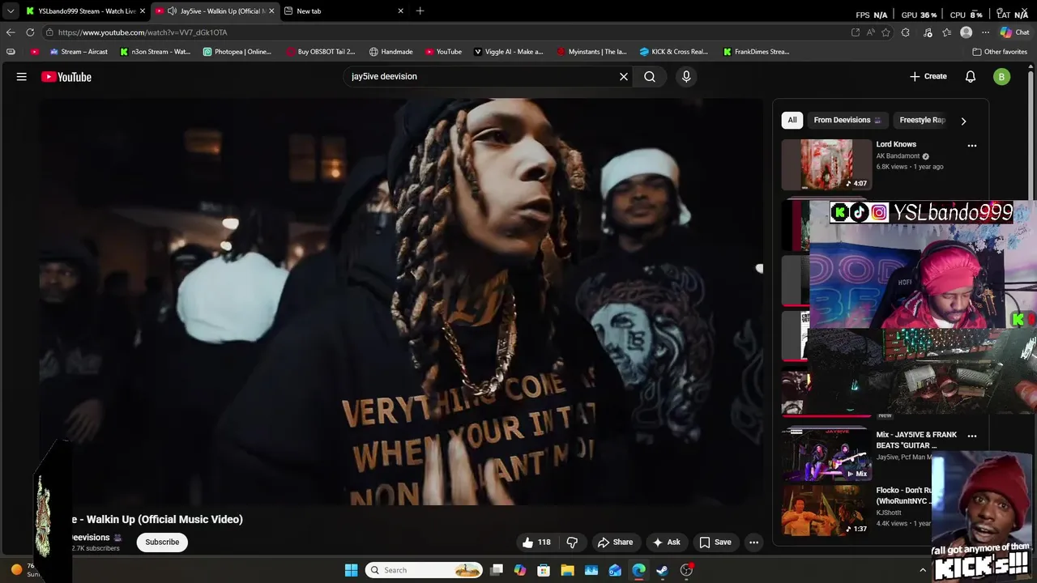Open Copilot Chat in the browser
The height and width of the screenshot is (583, 1037).
[1014, 32]
